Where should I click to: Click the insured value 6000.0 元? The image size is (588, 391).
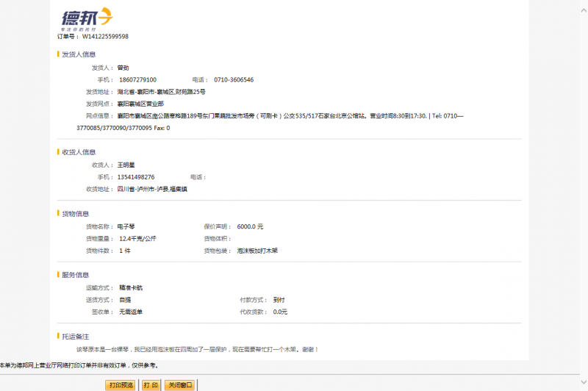(250, 226)
